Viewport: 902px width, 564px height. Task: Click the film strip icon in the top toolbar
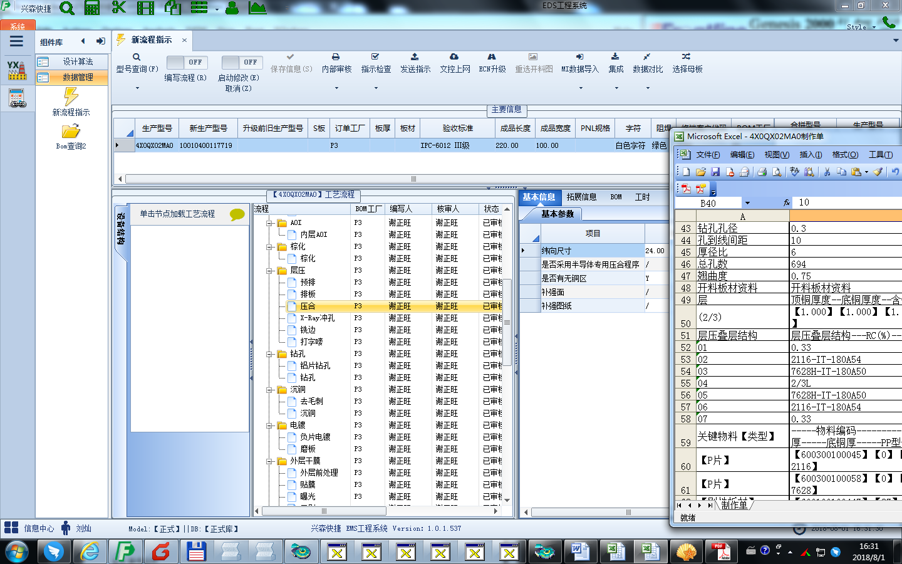[x=145, y=8]
